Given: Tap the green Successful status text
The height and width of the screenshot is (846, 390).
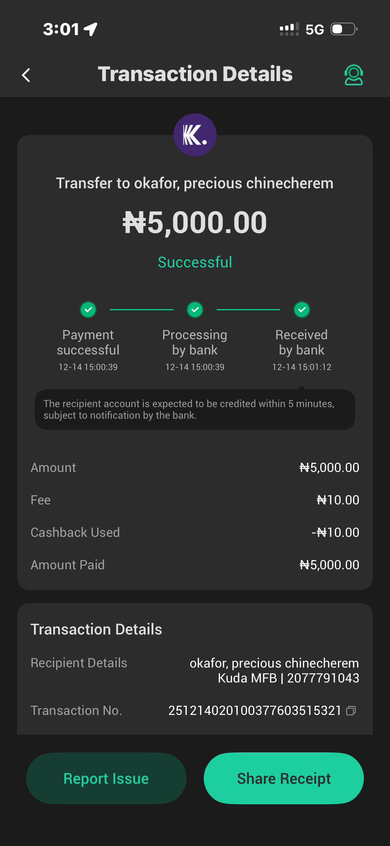Looking at the screenshot, I should coord(195,262).
